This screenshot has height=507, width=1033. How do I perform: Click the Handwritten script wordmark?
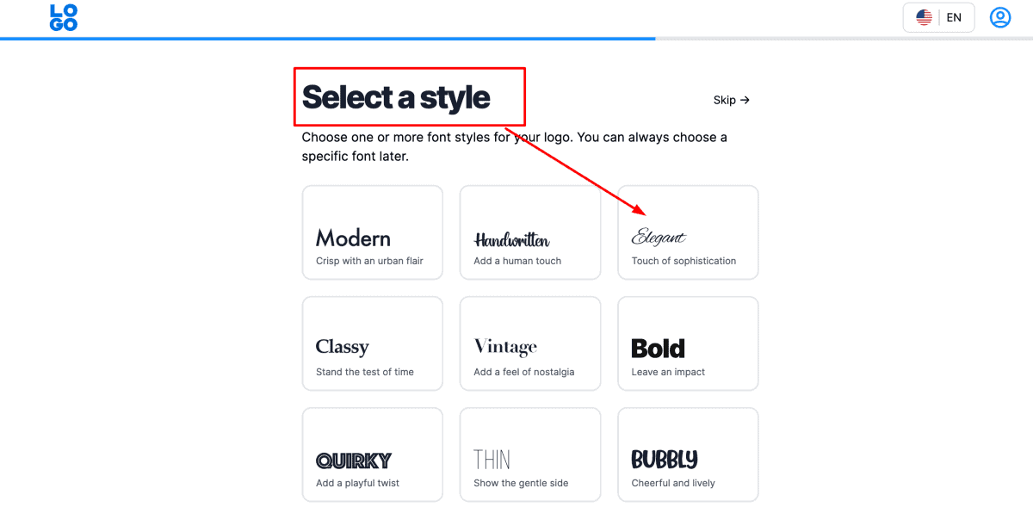pyautogui.click(x=511, y=240)
